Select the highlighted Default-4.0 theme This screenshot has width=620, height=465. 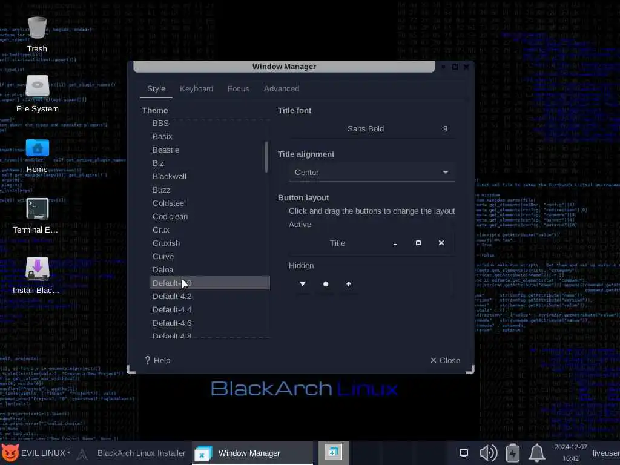209,283
